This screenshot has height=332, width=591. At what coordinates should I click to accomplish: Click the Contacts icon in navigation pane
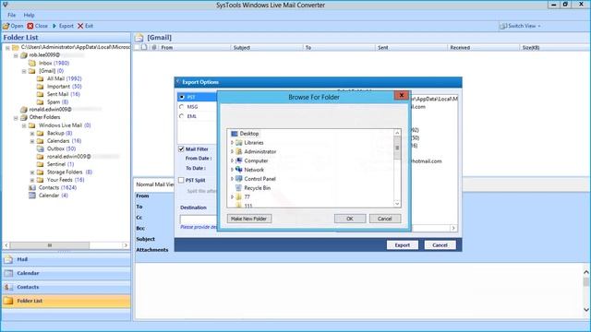pos(8,287)
